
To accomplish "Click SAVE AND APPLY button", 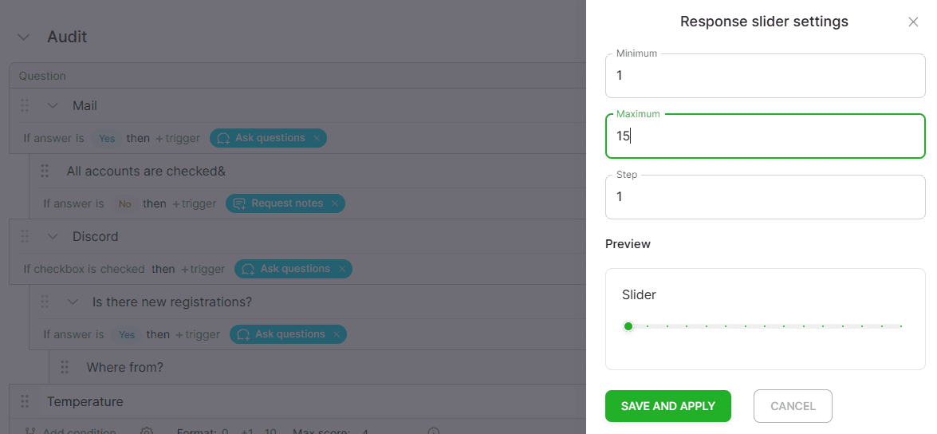I will [668, 407].
